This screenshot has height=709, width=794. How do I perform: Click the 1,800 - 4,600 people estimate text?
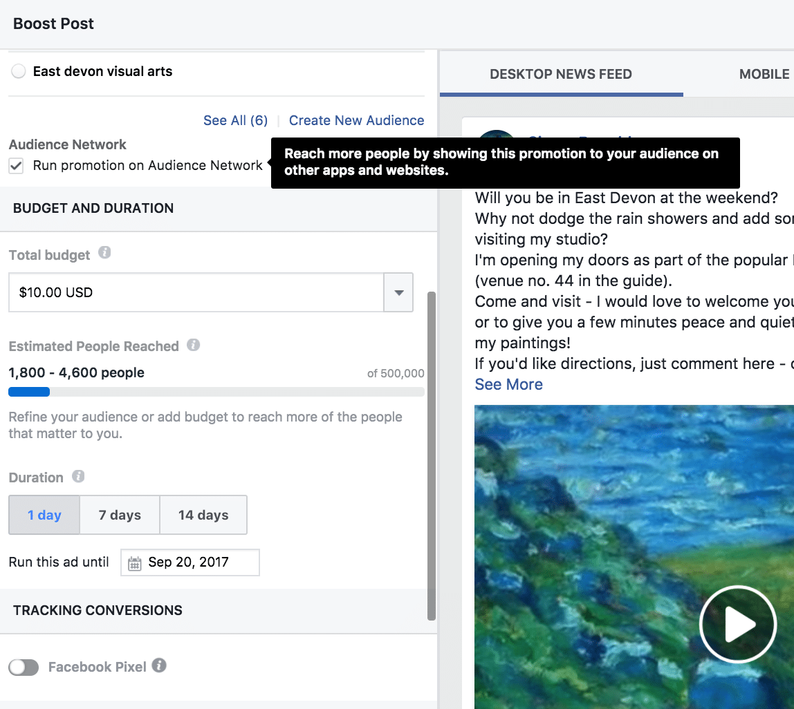pos(77,373)
